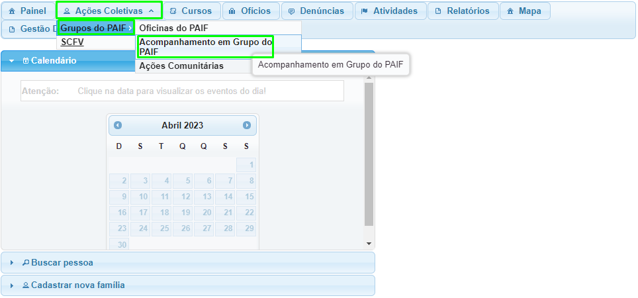Viewport: 638px width, 298px height.
Task: Open the Buscar pessoa panel header
Action: [x=188, y=263]
